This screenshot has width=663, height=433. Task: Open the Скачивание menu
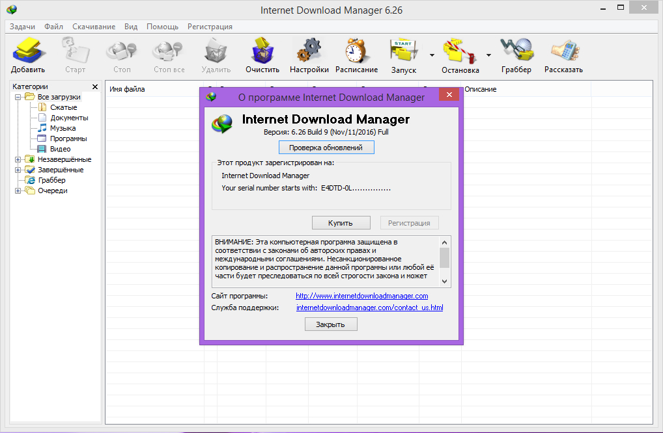[x=94, y=27]
